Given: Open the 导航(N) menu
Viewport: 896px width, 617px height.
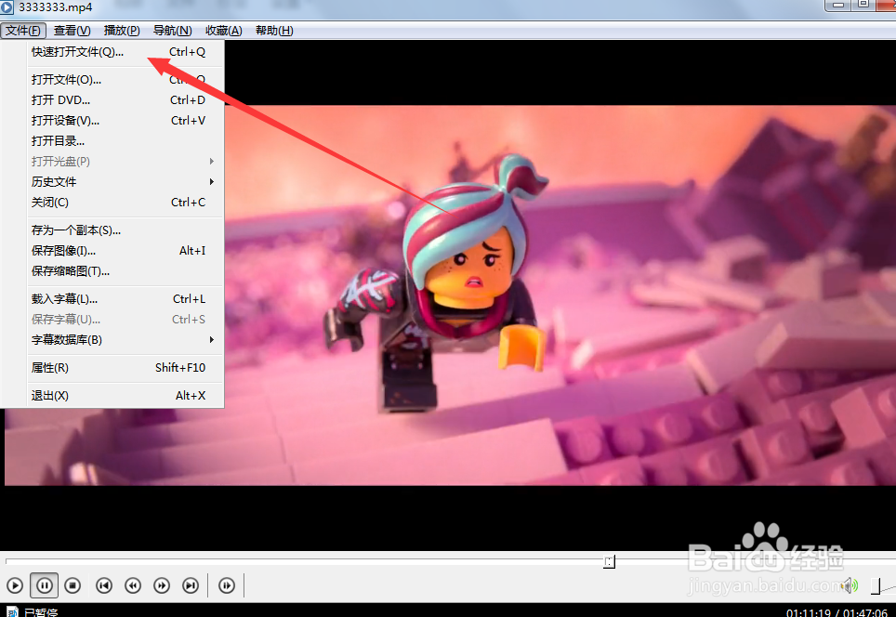Looking at the screenshot, I should (173, 31).
